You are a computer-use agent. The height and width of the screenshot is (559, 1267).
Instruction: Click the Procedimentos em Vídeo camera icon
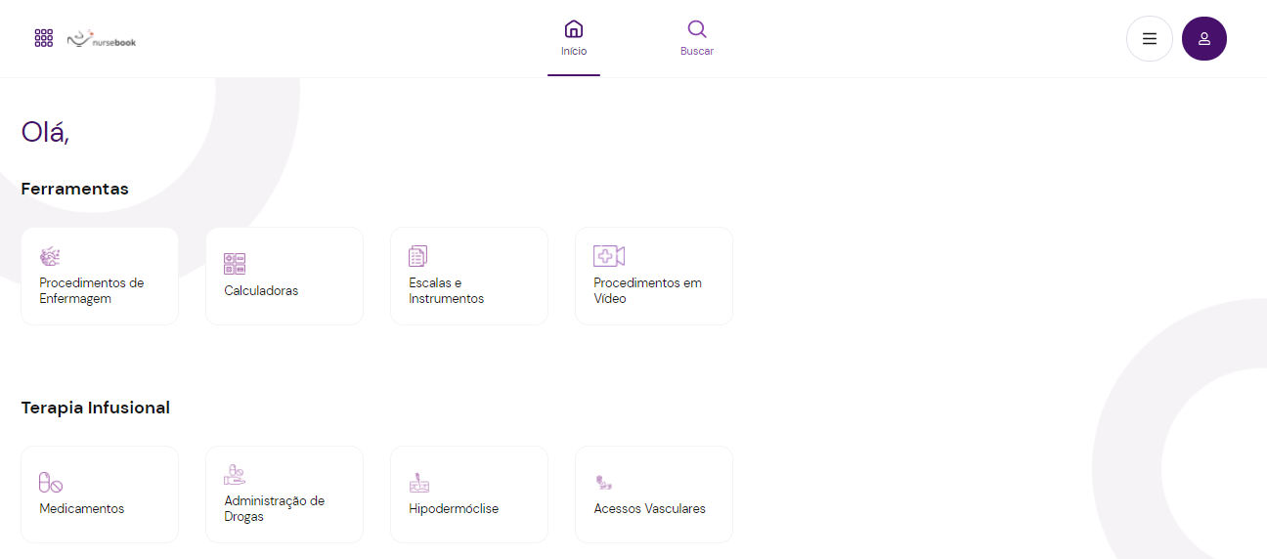click(x=609, y=256)
